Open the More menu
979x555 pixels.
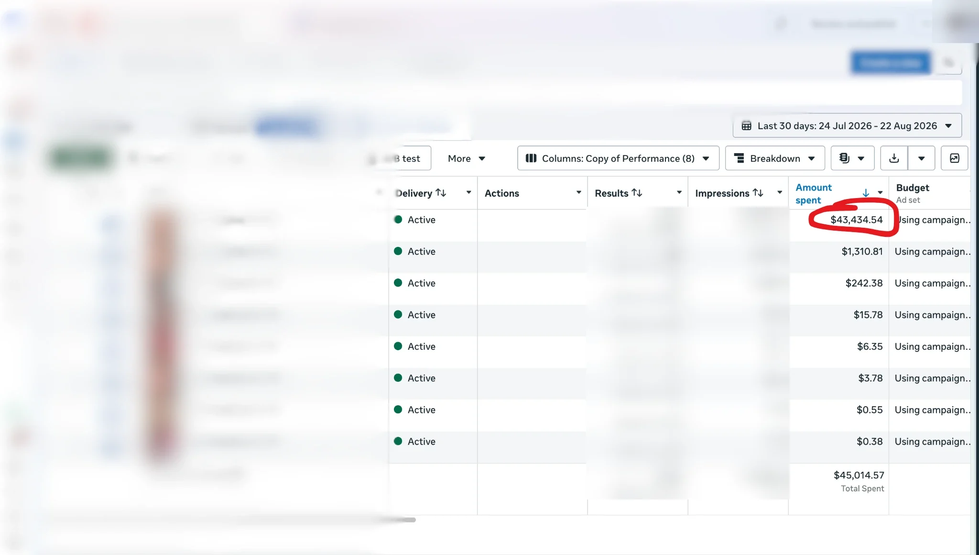click(x=467, y=158)
